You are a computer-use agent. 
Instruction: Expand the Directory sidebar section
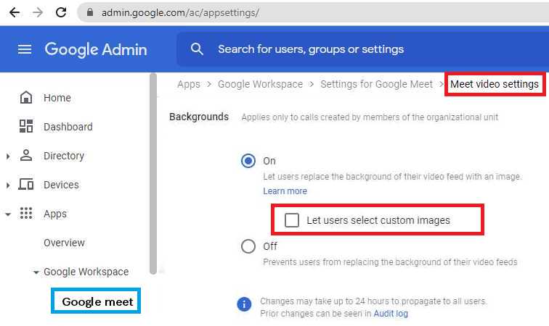[x=8, y=156]
